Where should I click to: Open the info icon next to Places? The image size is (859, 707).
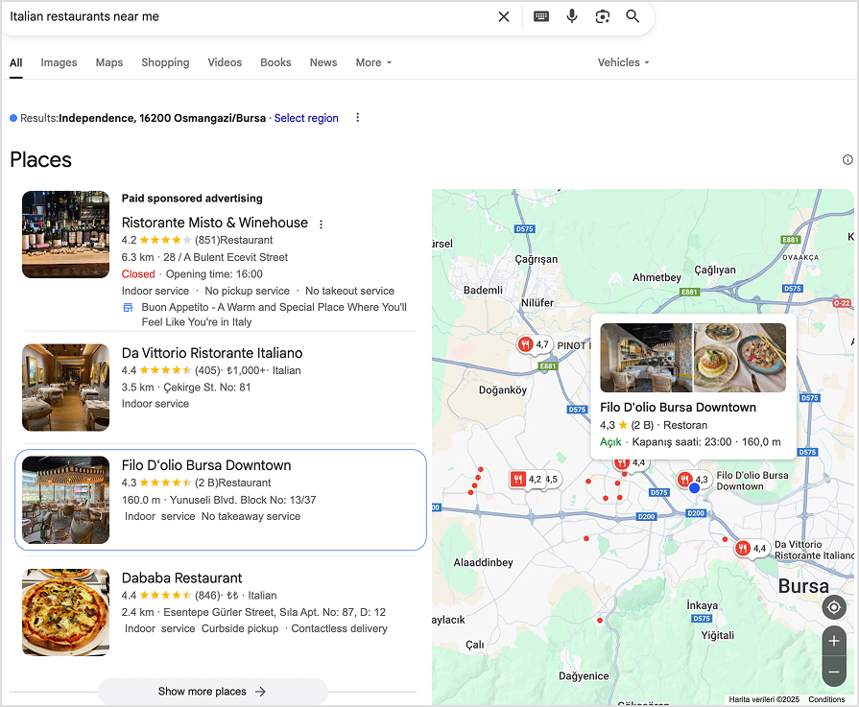point(847,159)
